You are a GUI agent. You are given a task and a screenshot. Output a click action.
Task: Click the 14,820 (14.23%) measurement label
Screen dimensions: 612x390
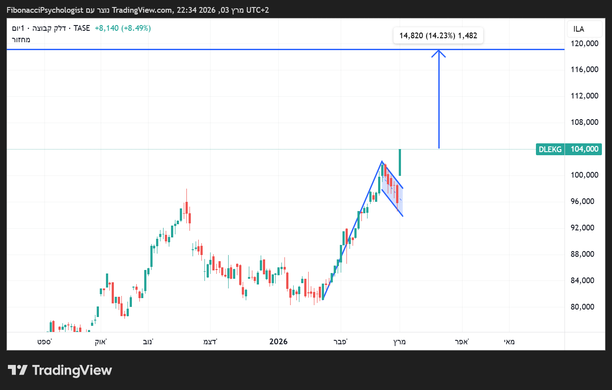point(438,36)
